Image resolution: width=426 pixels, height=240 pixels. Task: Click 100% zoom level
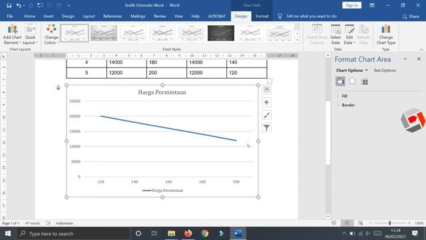click(419, 223)
